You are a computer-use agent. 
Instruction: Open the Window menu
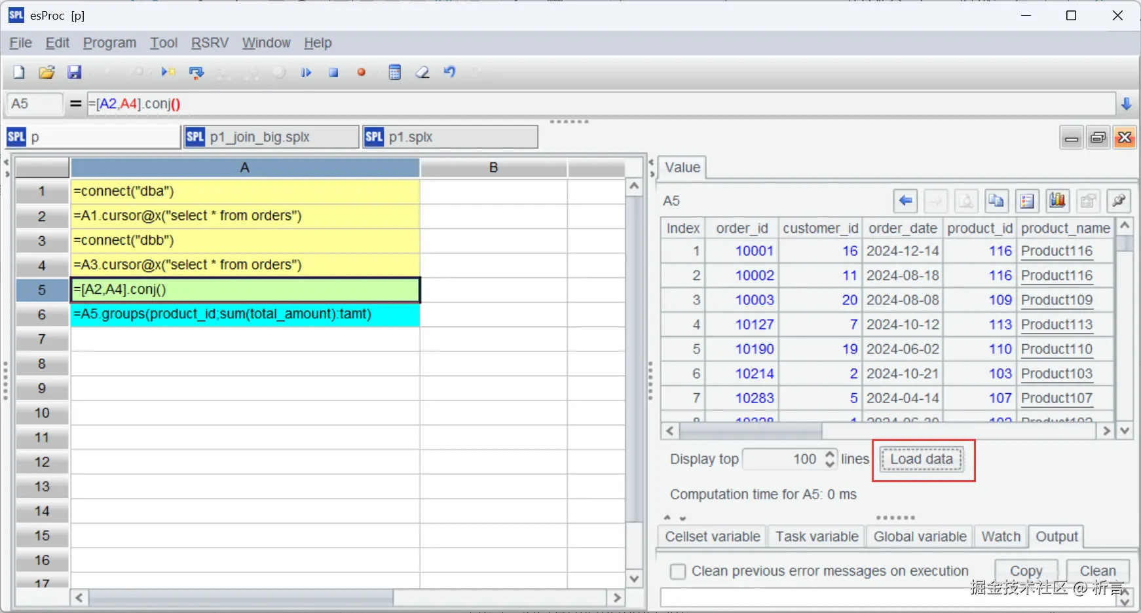pos(266,43)
